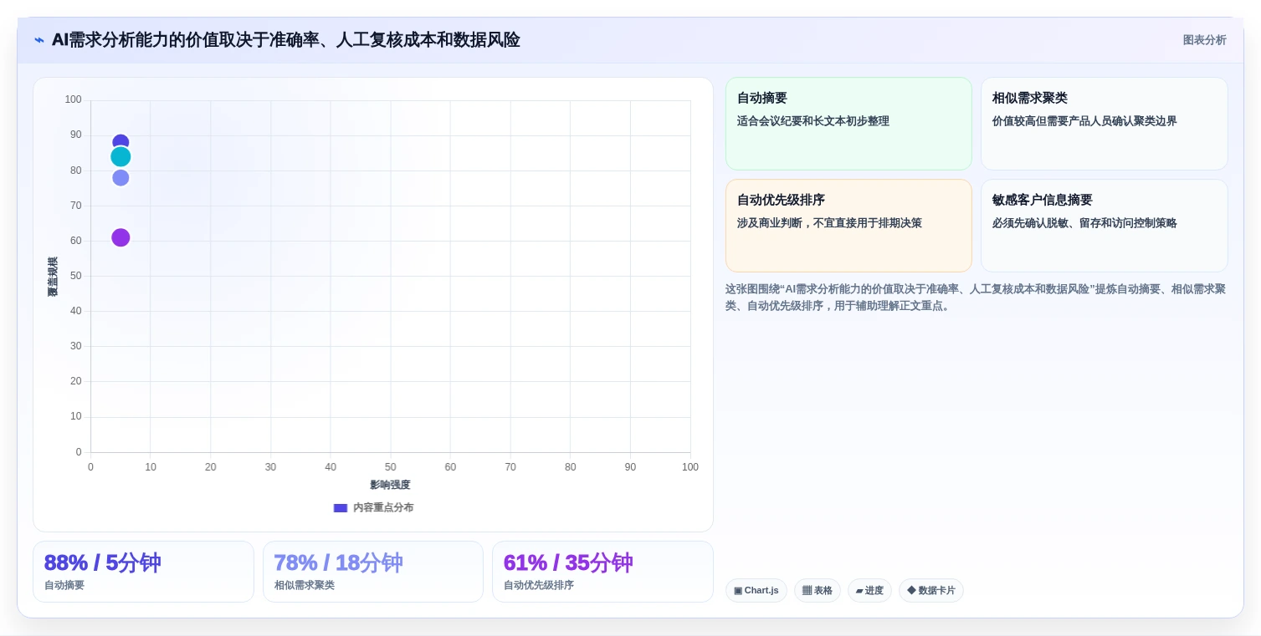Click 必须先确认脱敏、留存和访问控制策略 description
The image size is (1261, 636).
pos(1084,223)
